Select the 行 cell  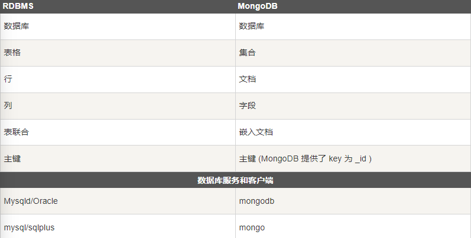(x=118, y=80)
